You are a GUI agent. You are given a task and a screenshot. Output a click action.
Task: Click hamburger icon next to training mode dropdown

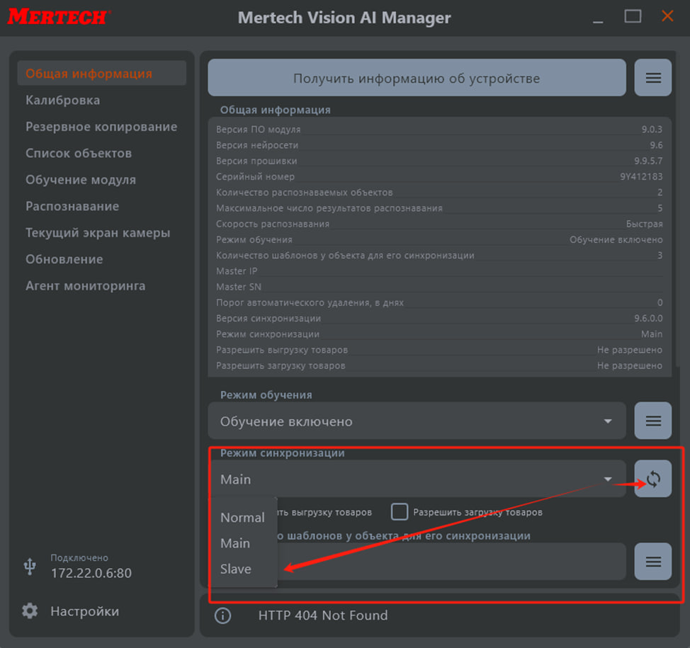(652, 421)
